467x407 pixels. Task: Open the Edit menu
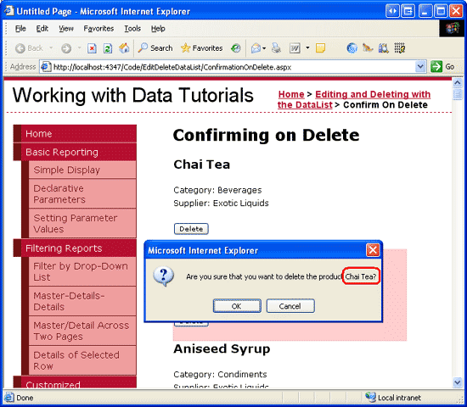[x=42, y=29]
